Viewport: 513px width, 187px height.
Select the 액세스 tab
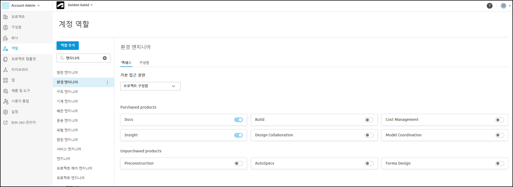coord(126,63)
